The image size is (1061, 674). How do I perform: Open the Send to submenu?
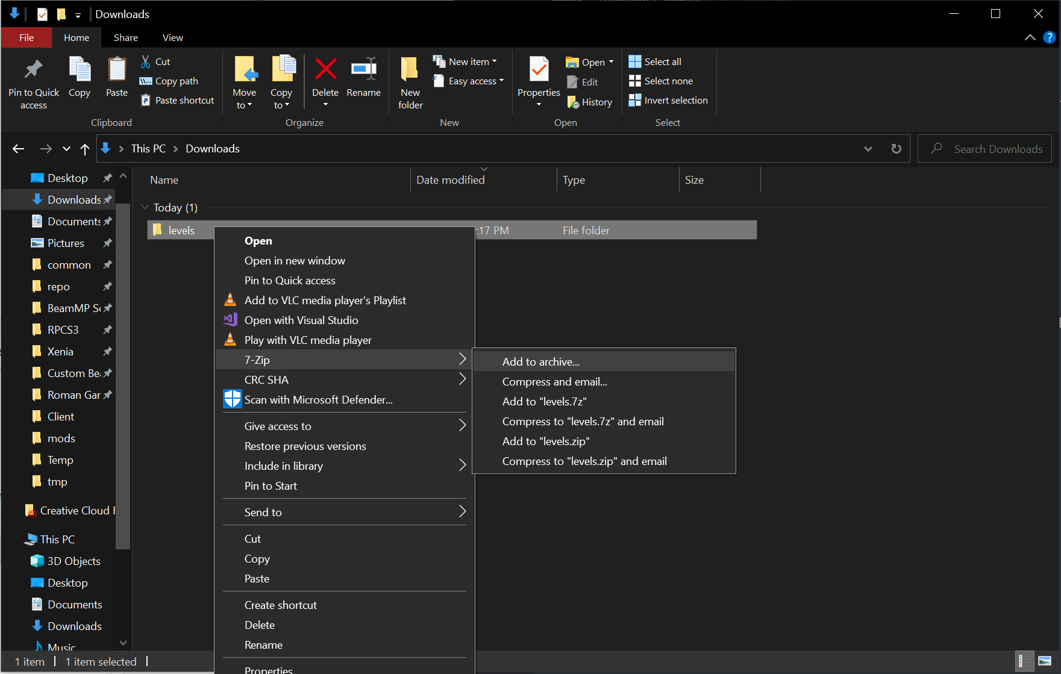345,513
